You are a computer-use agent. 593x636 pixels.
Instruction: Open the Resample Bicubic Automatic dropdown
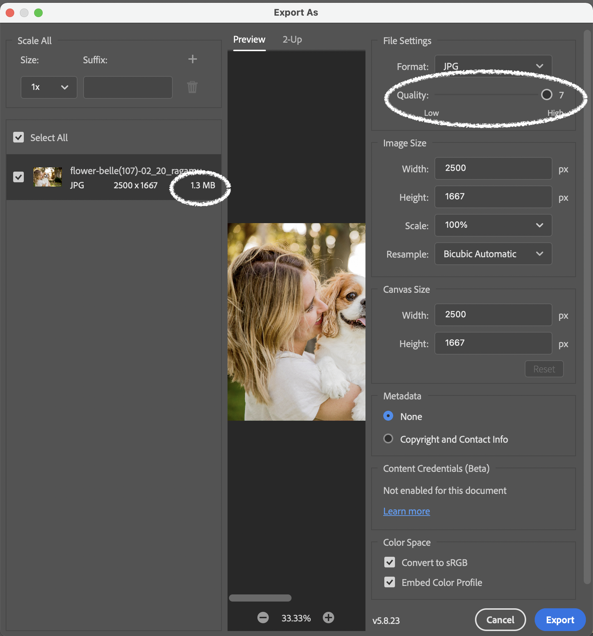pos(493,254)
